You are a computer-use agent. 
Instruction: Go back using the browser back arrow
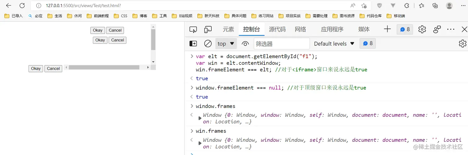[x=9, y=6]
